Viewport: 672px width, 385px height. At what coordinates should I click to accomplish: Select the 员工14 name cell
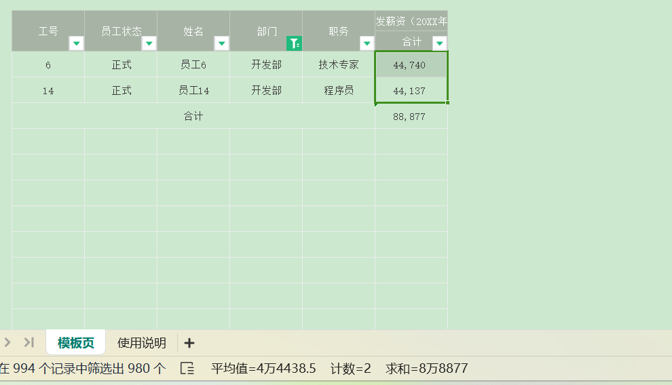(x=193, y=90)
